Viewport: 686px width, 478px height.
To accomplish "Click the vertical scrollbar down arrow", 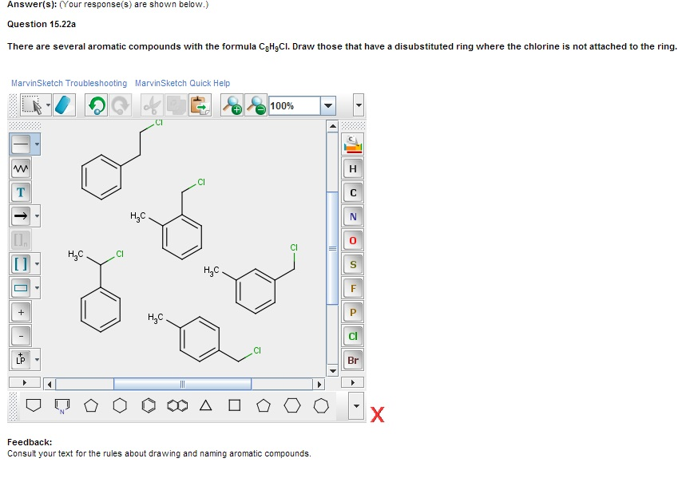I will [332, 369].
